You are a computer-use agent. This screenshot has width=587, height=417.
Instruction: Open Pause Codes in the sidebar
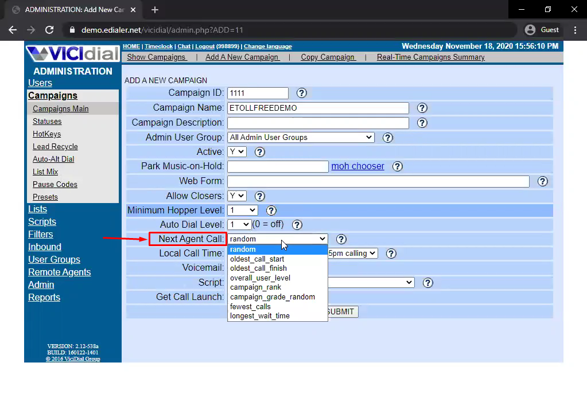pyautogui.click(x=55, y=185)
